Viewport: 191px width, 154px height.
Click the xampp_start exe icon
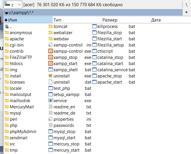(50, 64)
